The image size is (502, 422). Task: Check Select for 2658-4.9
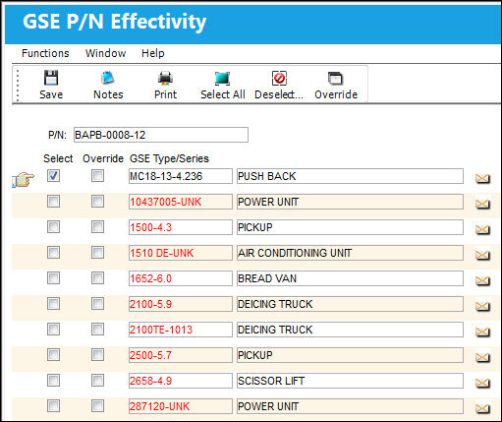coord(53,381)
